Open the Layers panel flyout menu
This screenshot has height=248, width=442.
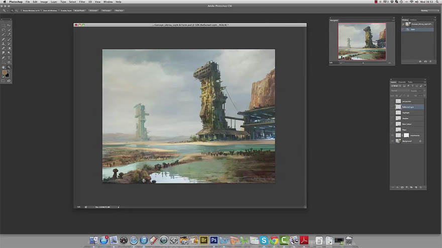(x=424, y=82)
